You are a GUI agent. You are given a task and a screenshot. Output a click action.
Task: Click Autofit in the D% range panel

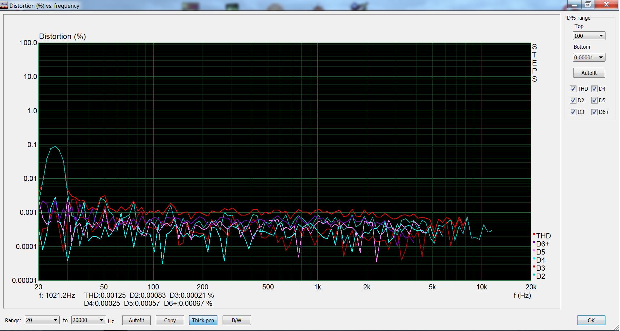(x=589, y=73)
